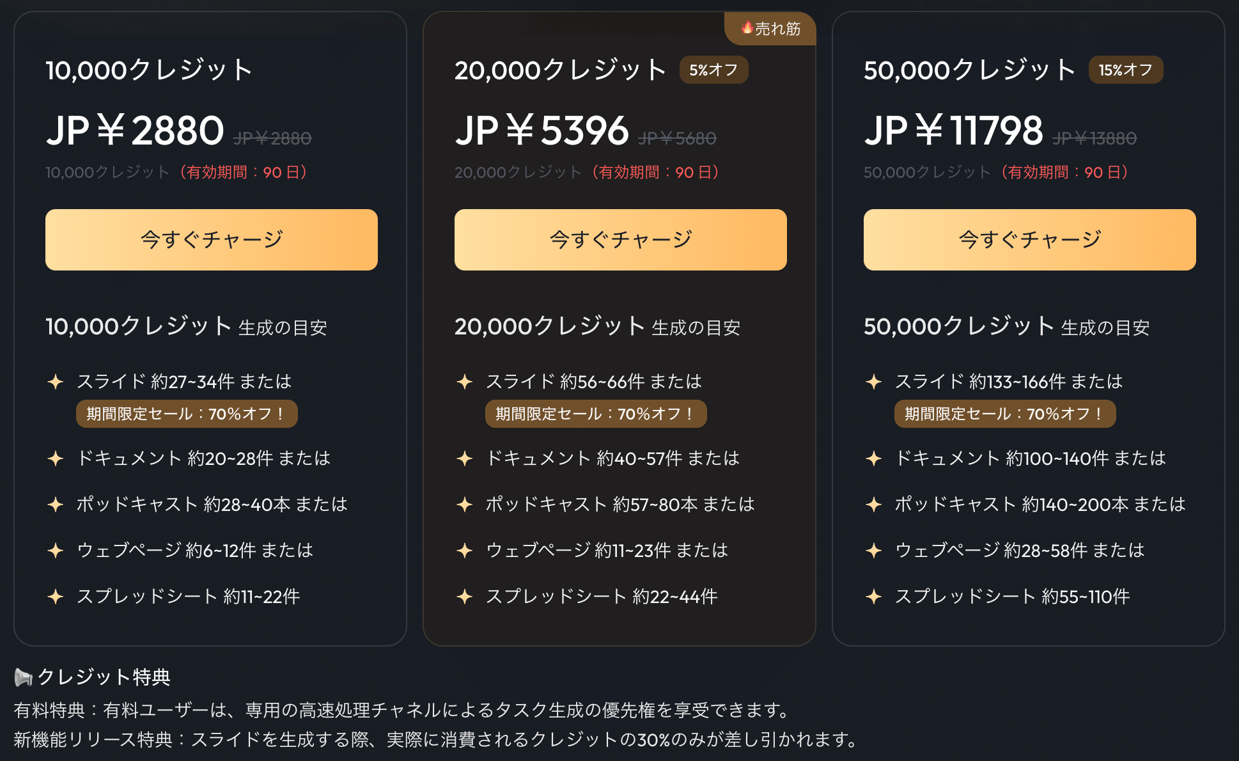Click the 15%オフ discount badge
The image size is (1239, 761).
point(1125,70)
